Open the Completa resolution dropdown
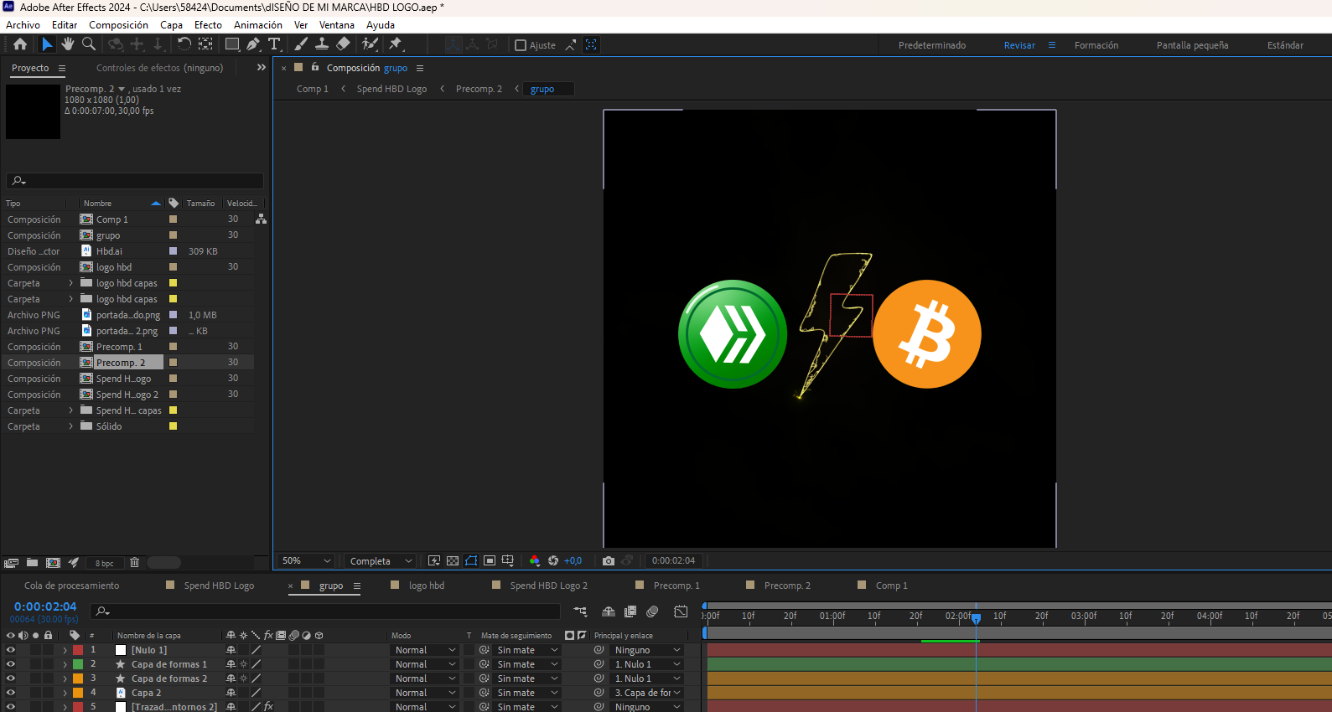The height and width of the screenshot is (712, 1332). point(381,561)
